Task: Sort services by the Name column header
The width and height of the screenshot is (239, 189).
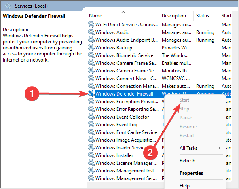Action: [x=95, y=16]
